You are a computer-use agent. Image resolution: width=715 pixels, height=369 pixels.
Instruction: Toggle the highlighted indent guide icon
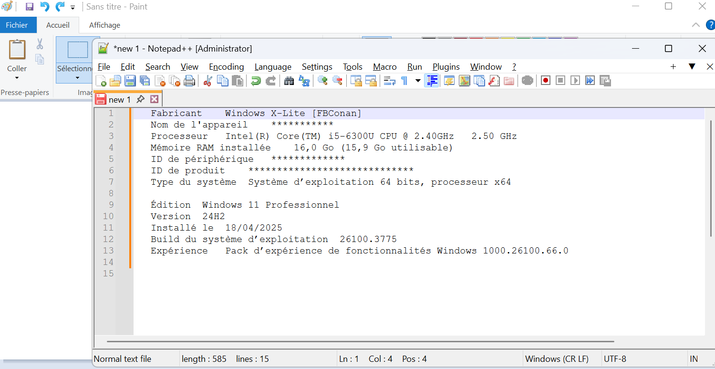(432, 81)
